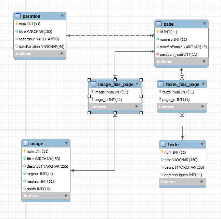The width and height of the screenshot is (221, 219).
Task: Click the texte table icon
Action: [x=164, y=144]
